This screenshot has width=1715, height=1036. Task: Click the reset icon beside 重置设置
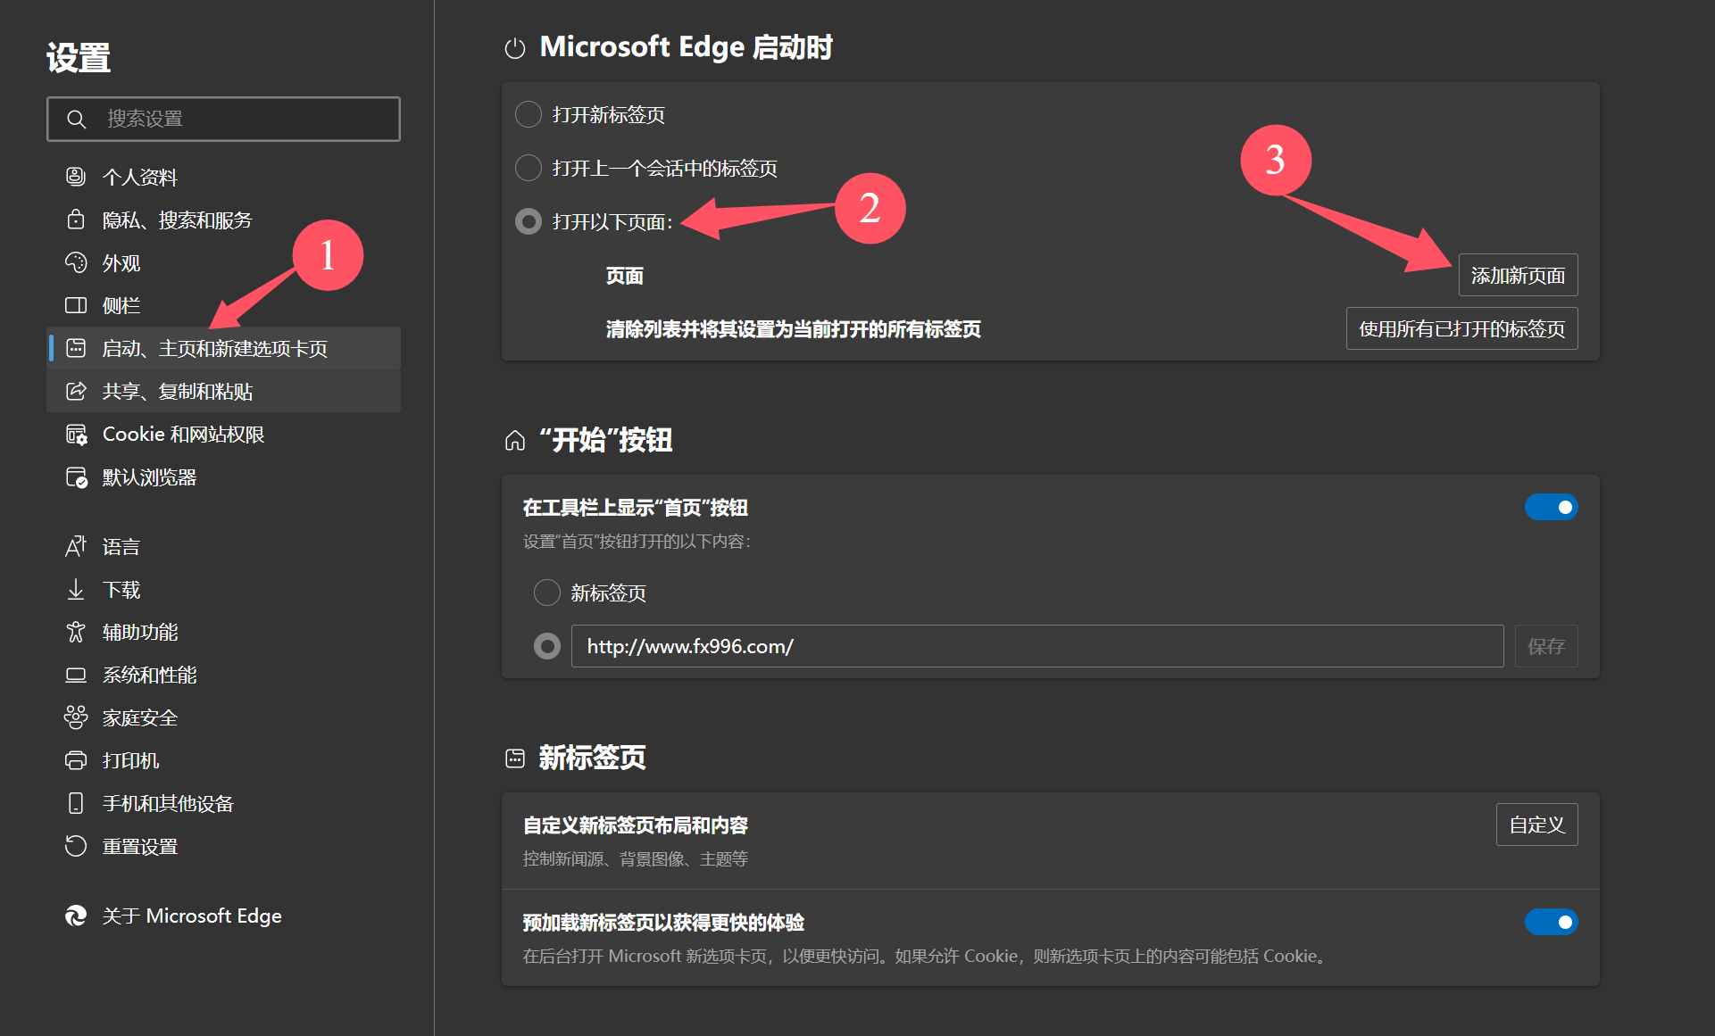[76, 846]
